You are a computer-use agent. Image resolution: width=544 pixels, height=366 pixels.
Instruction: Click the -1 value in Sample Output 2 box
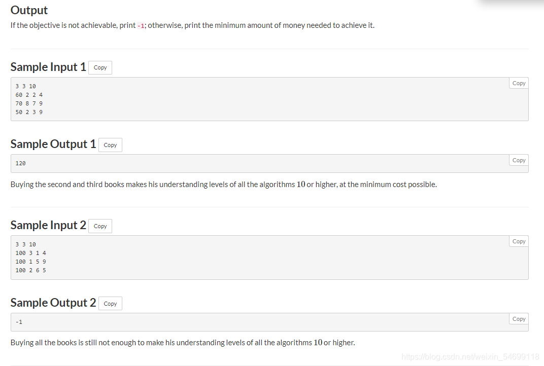tap(19, 322)
